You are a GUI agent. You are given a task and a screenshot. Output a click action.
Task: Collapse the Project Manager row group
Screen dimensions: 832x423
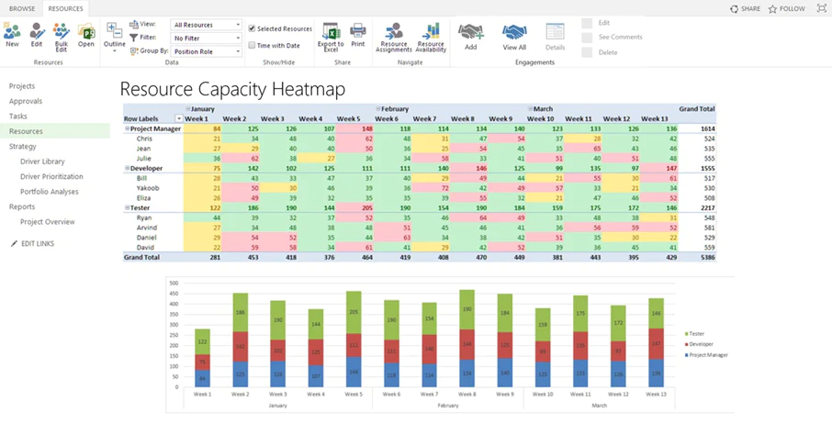coord(127,128)
